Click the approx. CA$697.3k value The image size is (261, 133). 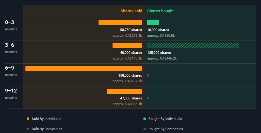pyautogui.click(x=127, y=81)
